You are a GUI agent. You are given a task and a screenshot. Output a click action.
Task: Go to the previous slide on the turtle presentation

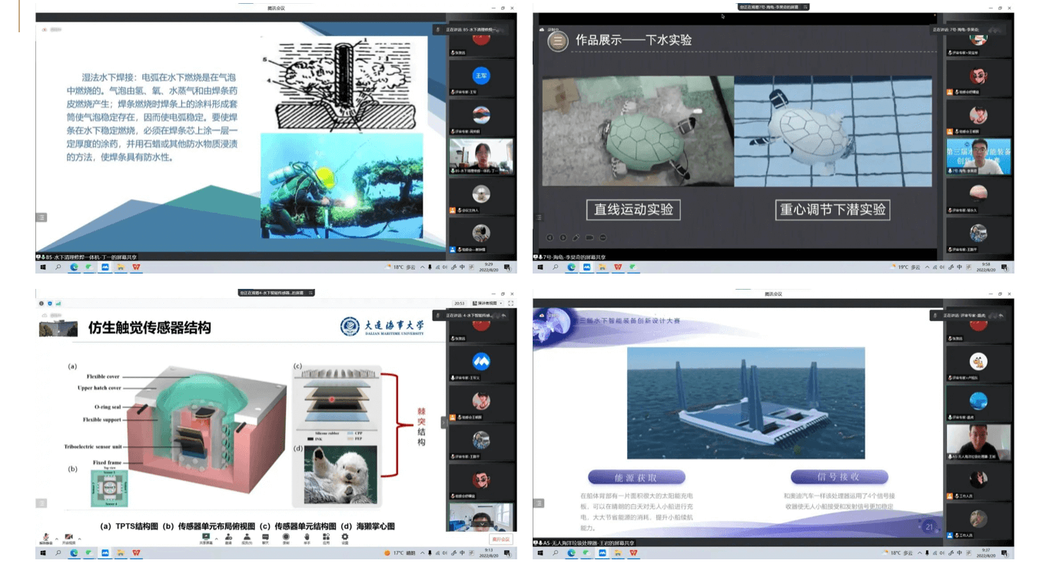tap(550, 237)
